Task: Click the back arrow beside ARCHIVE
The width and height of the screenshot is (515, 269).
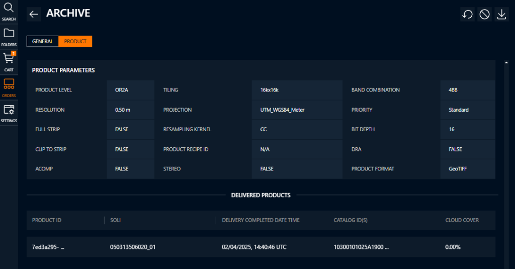Action: coord(34,14)
